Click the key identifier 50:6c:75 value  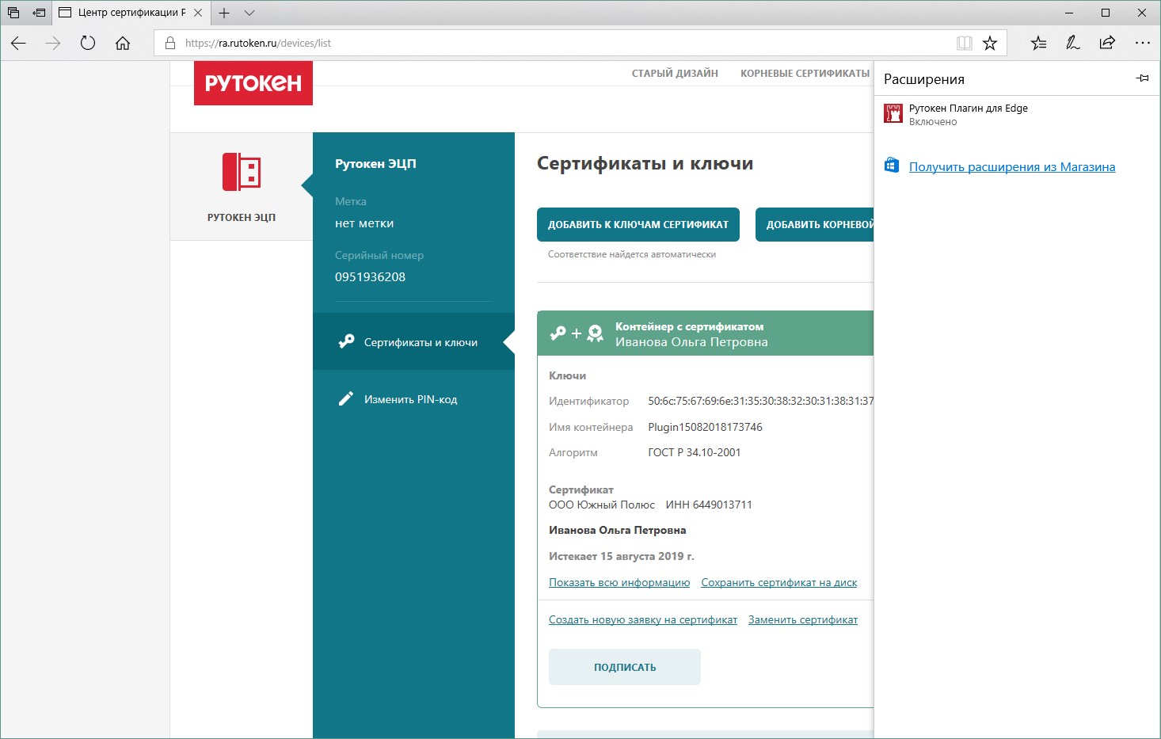point(760,401)
